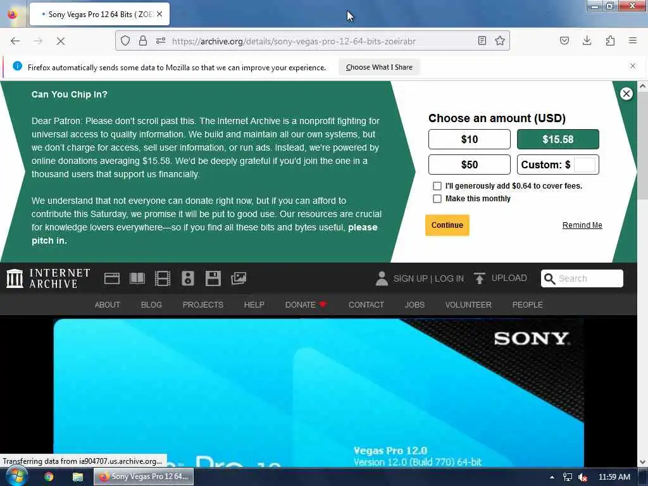Toggle reader view icon in address bar
Viewport: 648px width, 486px height.
pos(482,40)
